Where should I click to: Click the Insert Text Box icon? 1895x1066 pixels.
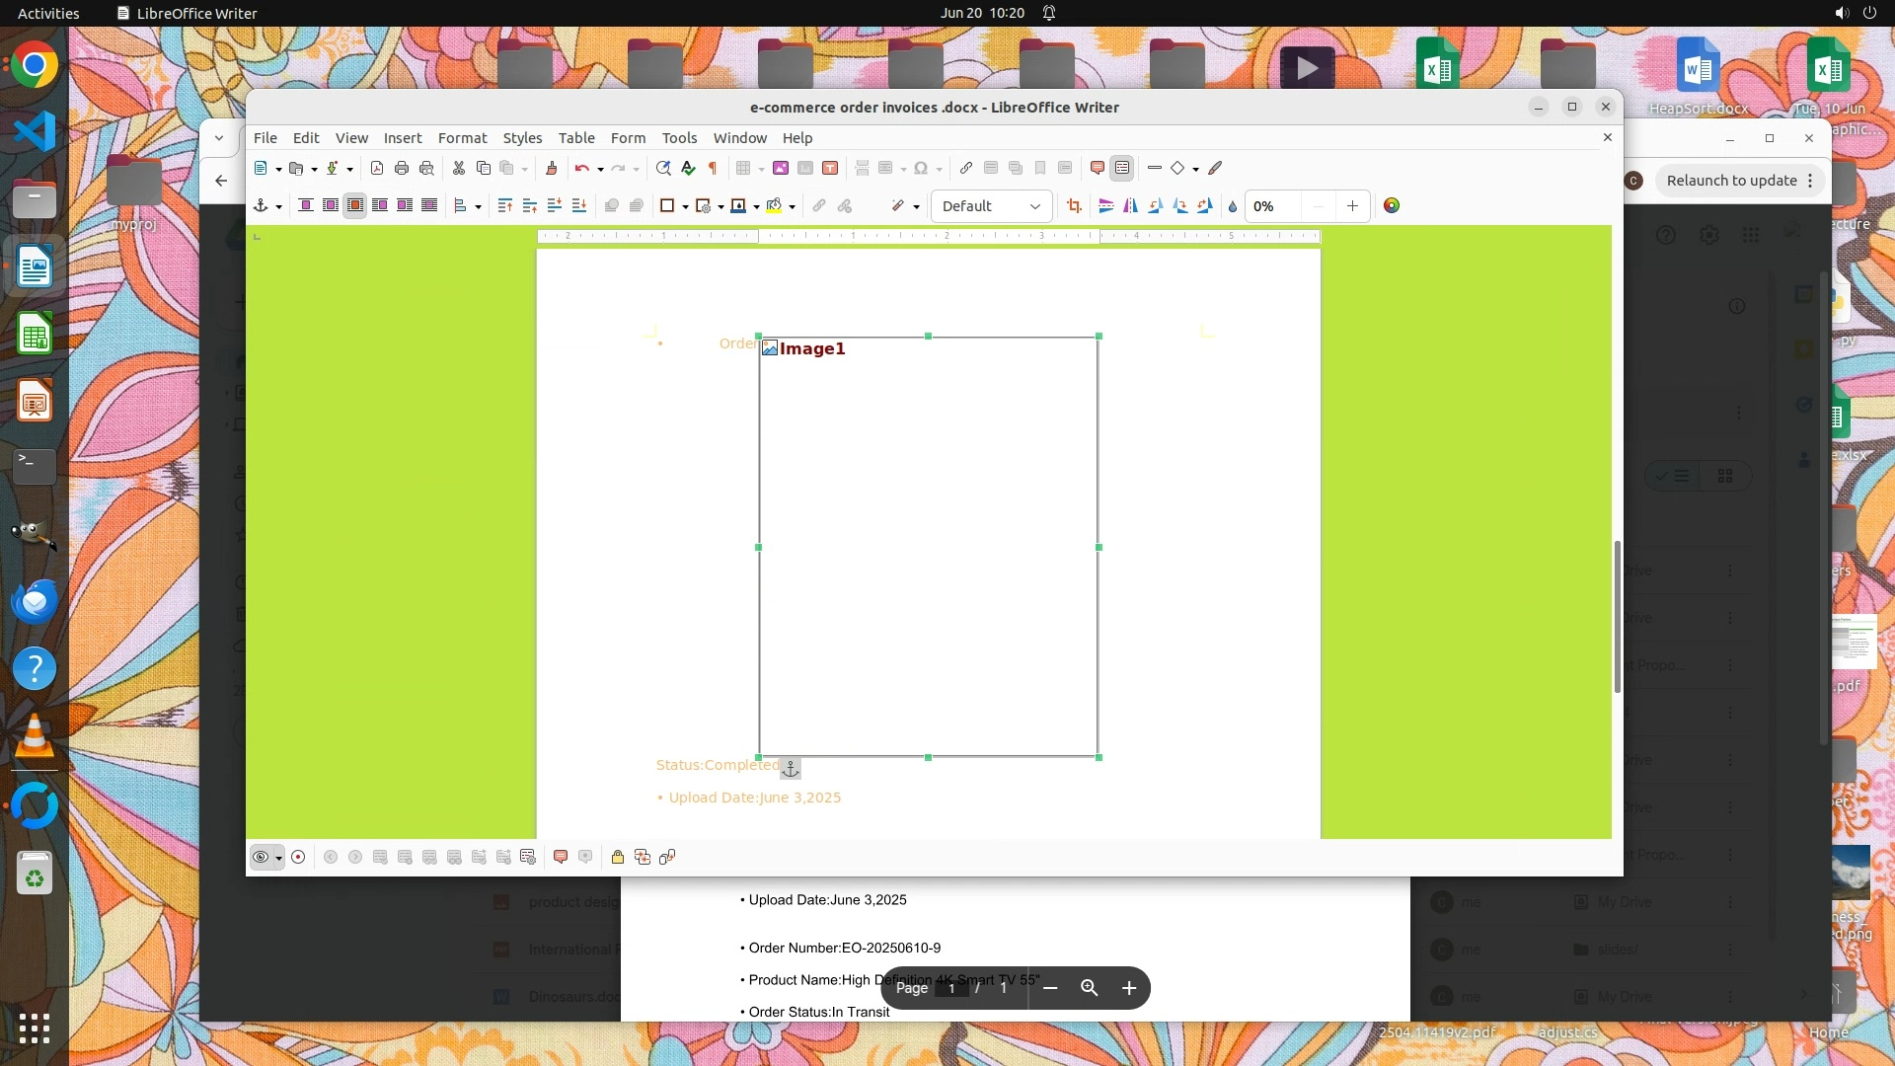(x=830, y=169)
